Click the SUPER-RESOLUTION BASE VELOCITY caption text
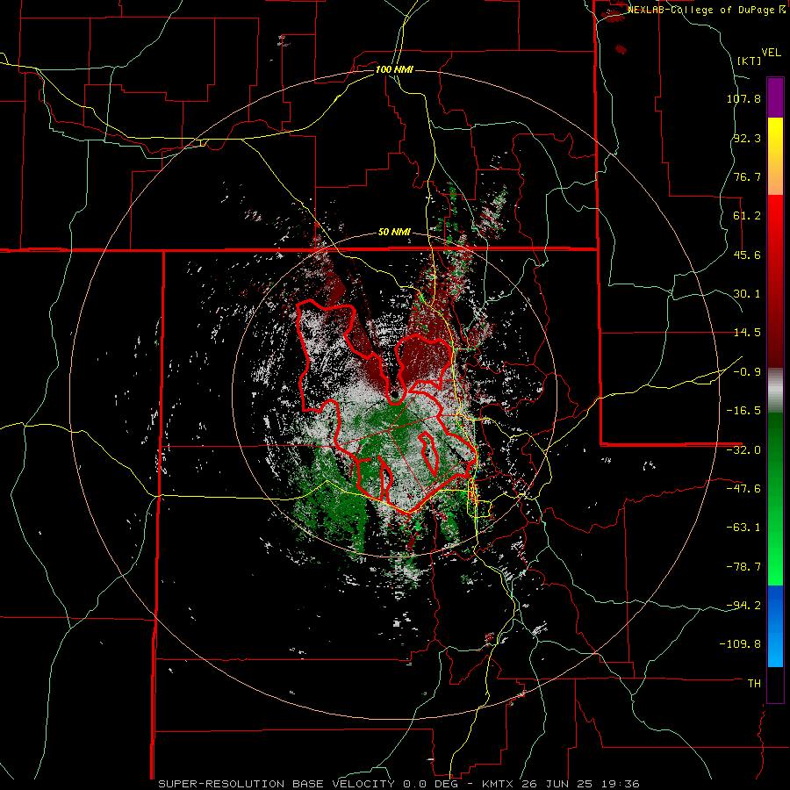Screen dimensions: 790x790 point(276,784)
